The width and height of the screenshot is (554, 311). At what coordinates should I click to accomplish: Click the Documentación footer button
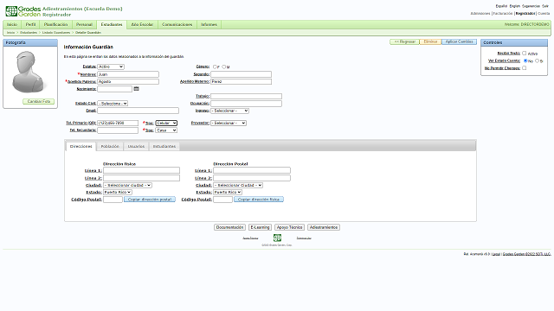(229, 227)
